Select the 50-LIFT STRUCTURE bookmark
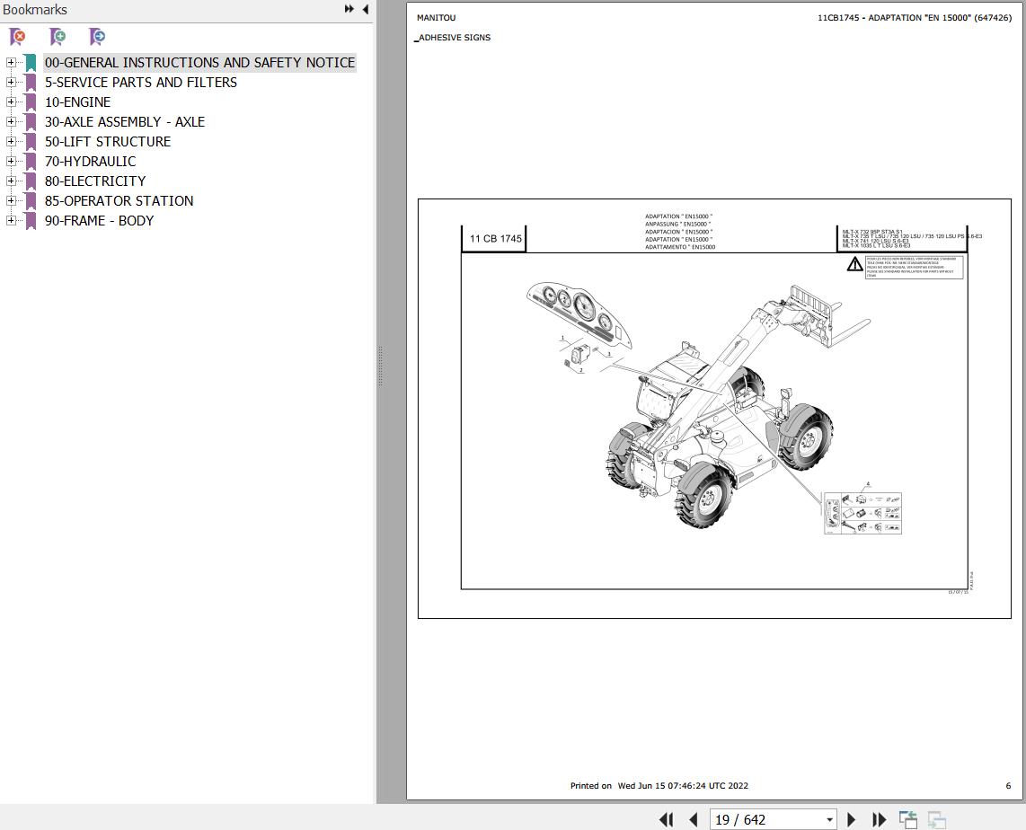Viewport: 1026px width, 830px height. pyautogui.click(x=107, y=141)
